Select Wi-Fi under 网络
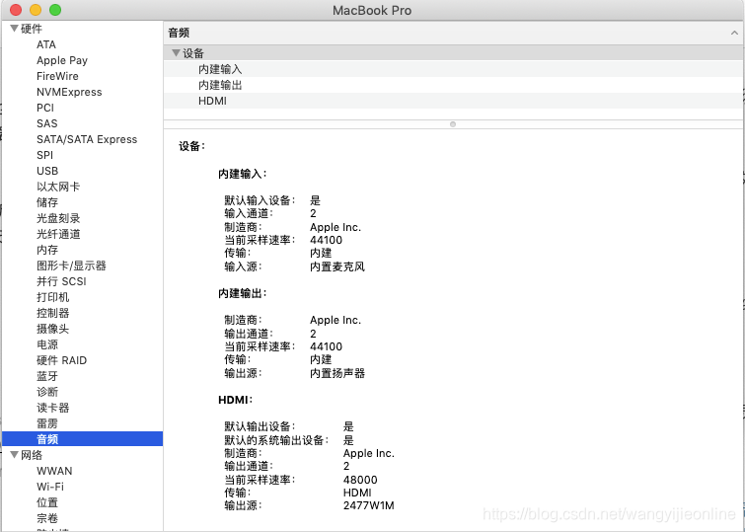This screenshot has height=532, width=745. click(x=50, y=487)
